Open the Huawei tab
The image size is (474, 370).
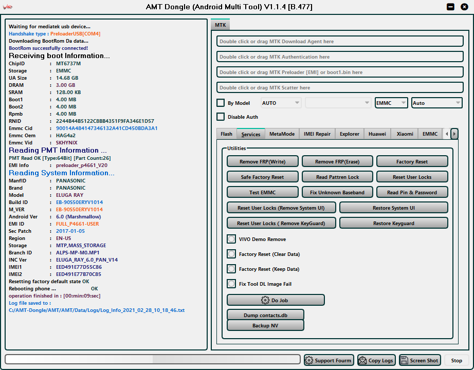click(x=377, y=134)
